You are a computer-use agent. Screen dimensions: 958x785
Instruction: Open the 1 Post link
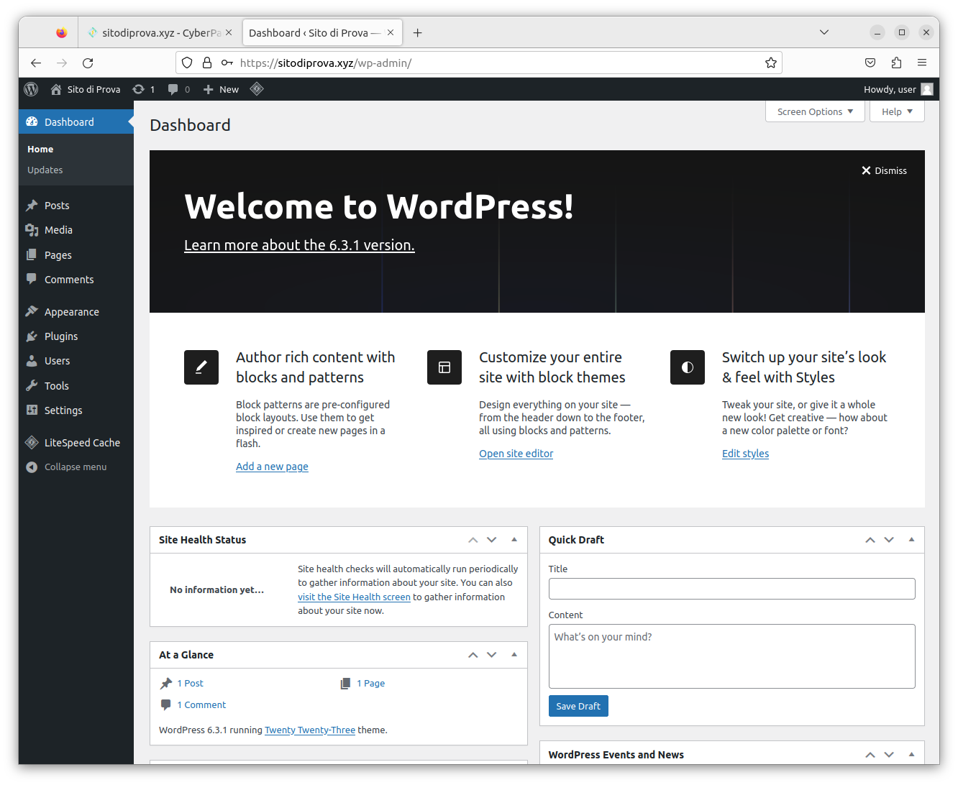(190, 684)
